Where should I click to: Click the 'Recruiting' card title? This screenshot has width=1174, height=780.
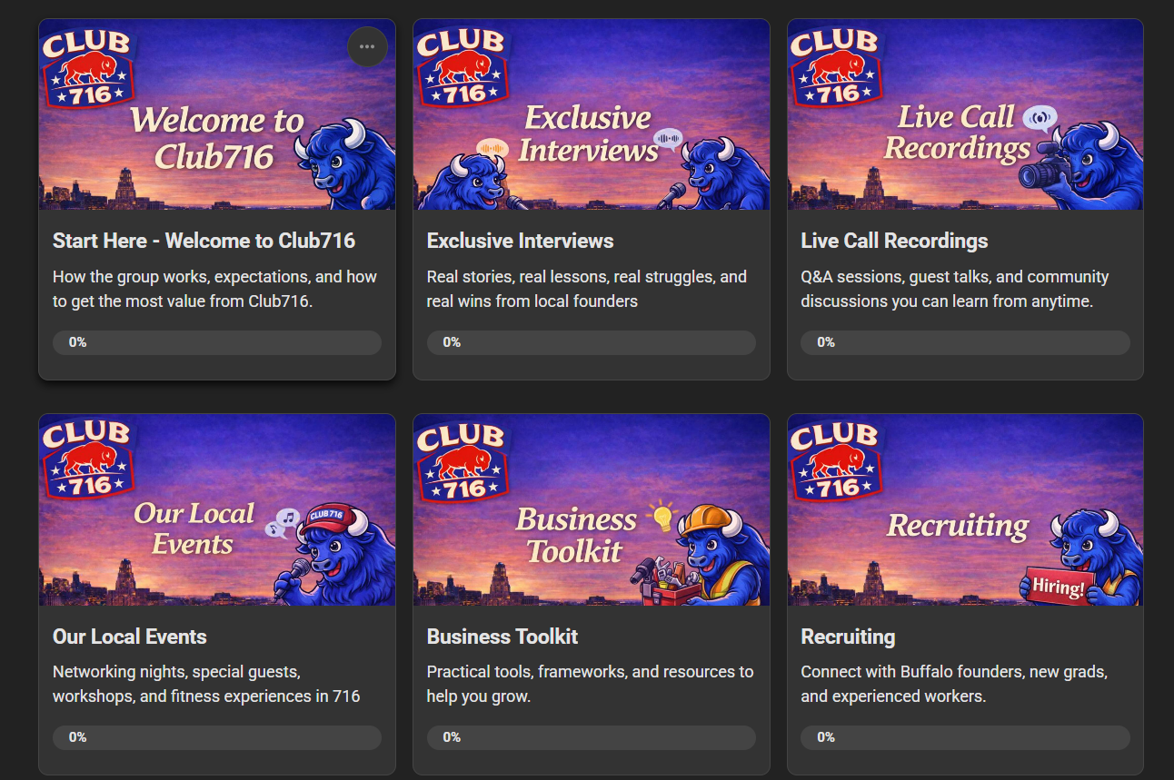(x=848, y=637)
